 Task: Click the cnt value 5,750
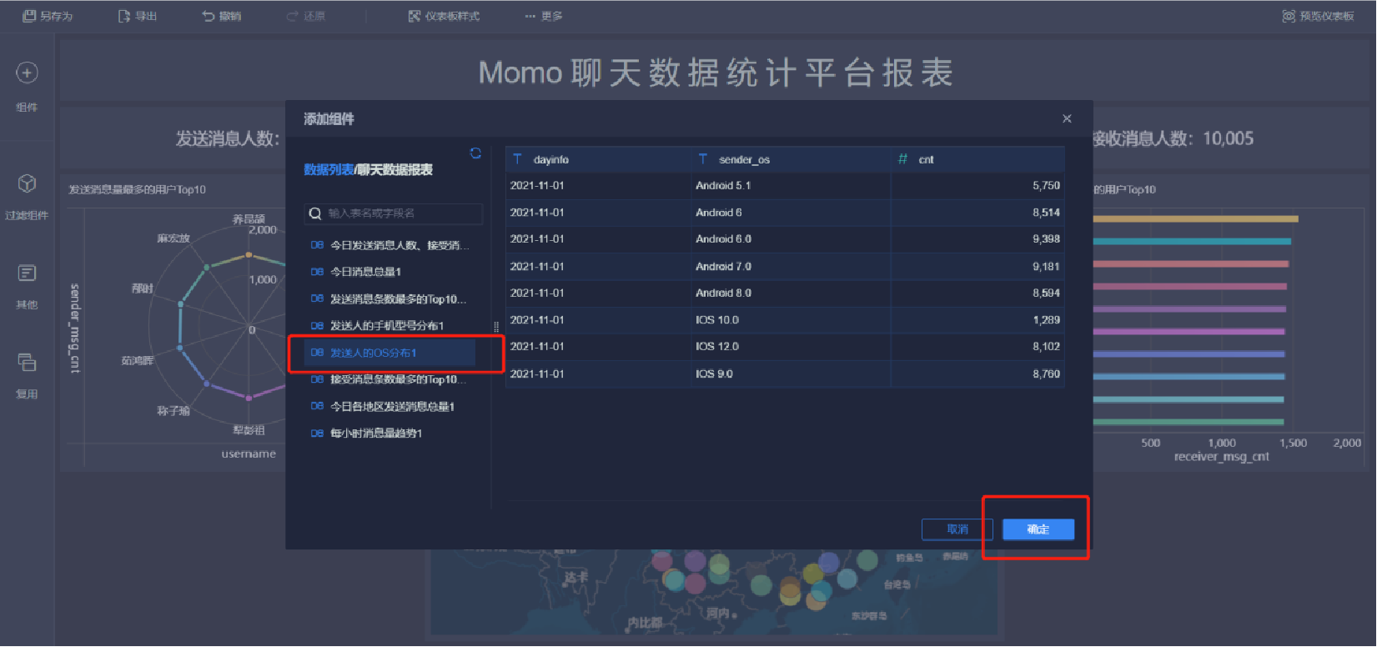pyautogui.click(x=1046, y=186)
